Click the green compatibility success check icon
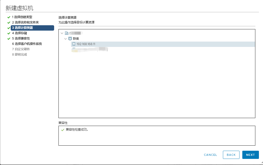 point(62,130)
